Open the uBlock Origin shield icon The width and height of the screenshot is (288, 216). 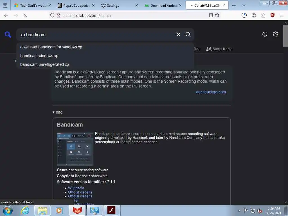(x=273, y=15)
